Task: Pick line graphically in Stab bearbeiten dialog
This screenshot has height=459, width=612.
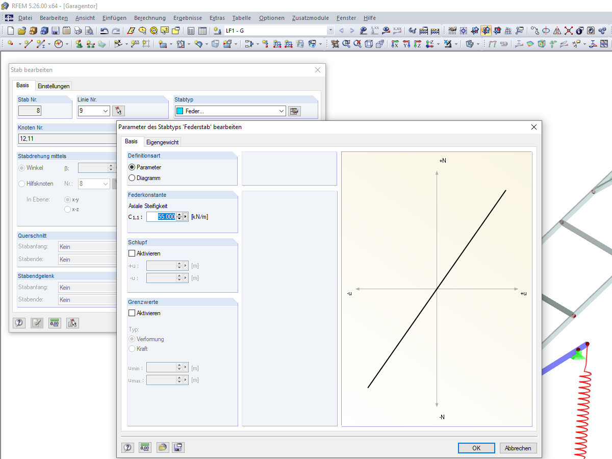Action: click(x=118, y=111)
